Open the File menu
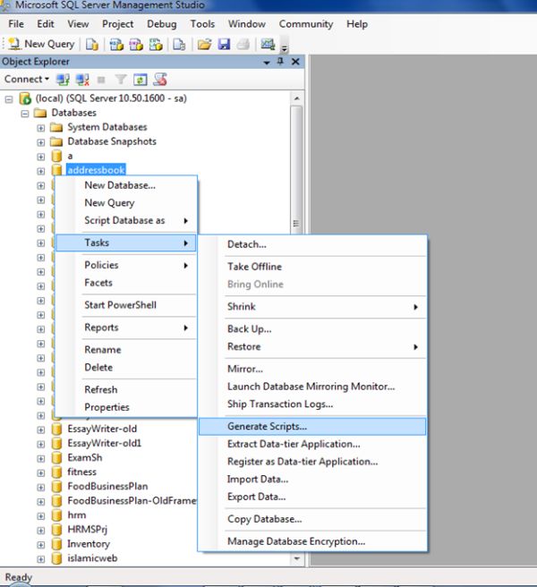 [16, 24]
